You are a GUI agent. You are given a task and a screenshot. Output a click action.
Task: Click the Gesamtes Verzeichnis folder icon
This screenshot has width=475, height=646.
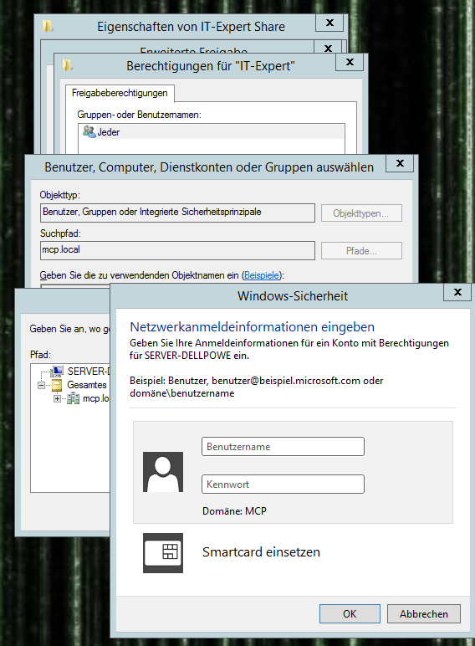point(57,385)
